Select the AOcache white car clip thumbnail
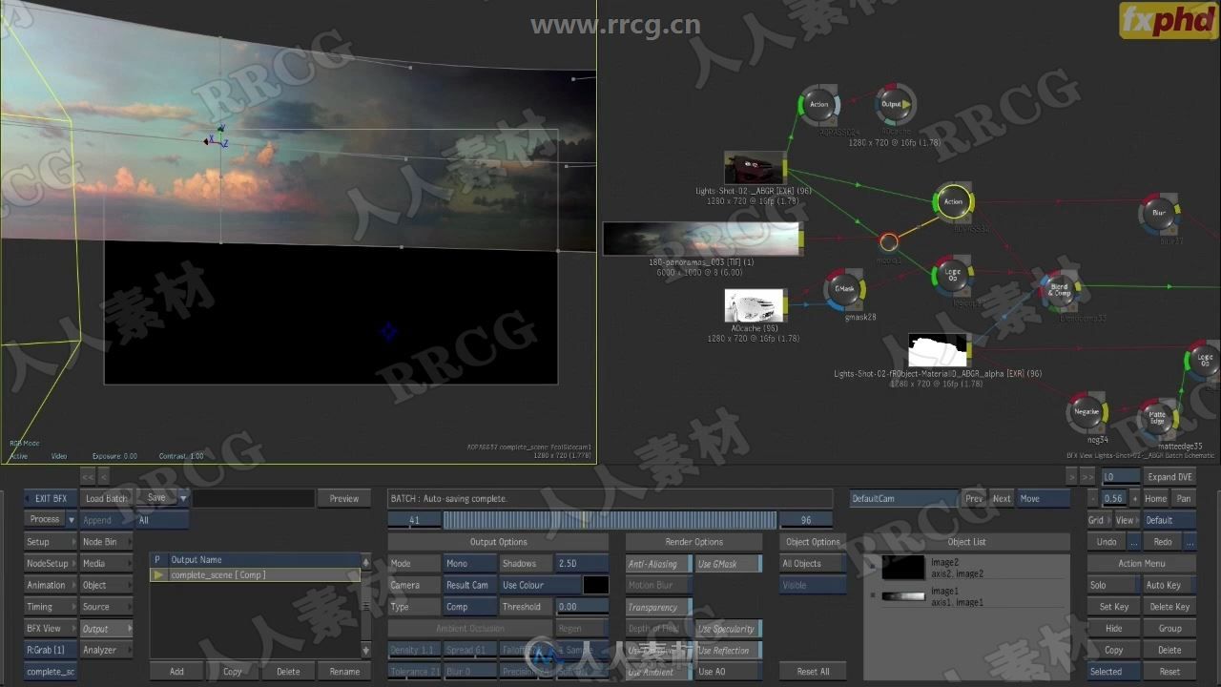Screen dimensions: 1221x687 coord(754,305)
